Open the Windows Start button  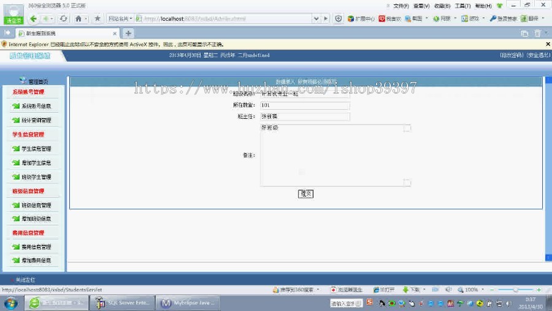(x=10, y=303)
